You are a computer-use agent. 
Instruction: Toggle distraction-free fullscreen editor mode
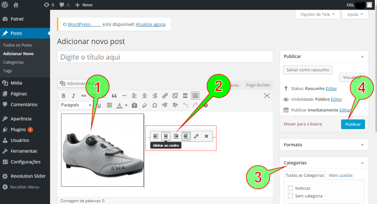point(267,96)
